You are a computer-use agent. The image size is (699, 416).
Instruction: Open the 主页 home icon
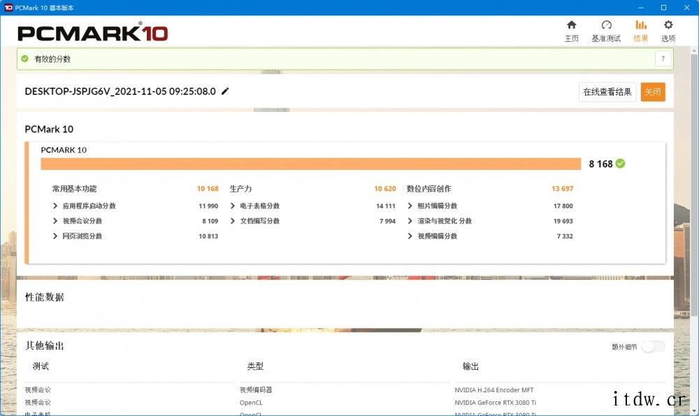pyautogui.click(x=572, y=24)
